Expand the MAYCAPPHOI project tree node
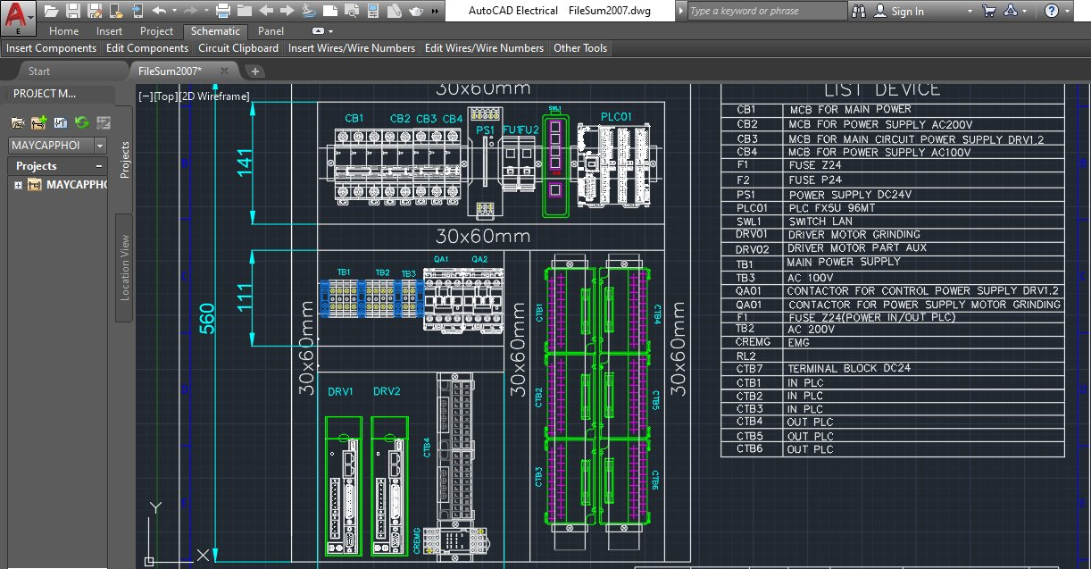The height and width of the screenshot is (569, 1091). pyautogui.click(x=18, y=185)
